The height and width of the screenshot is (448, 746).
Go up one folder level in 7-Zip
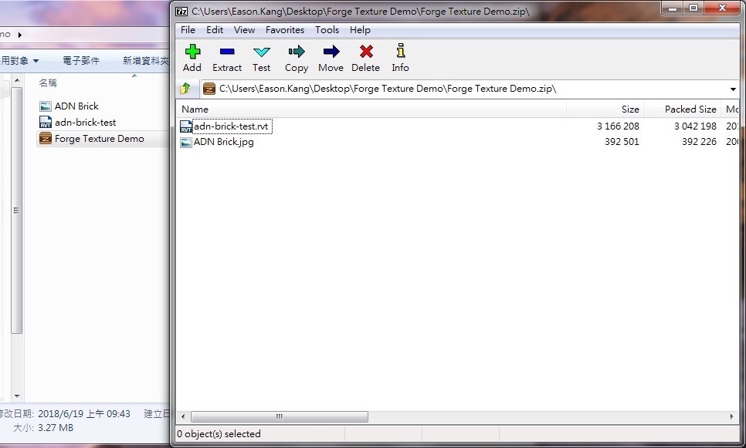(185, 89)
